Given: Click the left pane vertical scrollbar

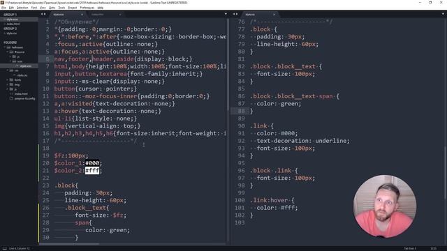Looking at the screenshot, I should 228,65.
